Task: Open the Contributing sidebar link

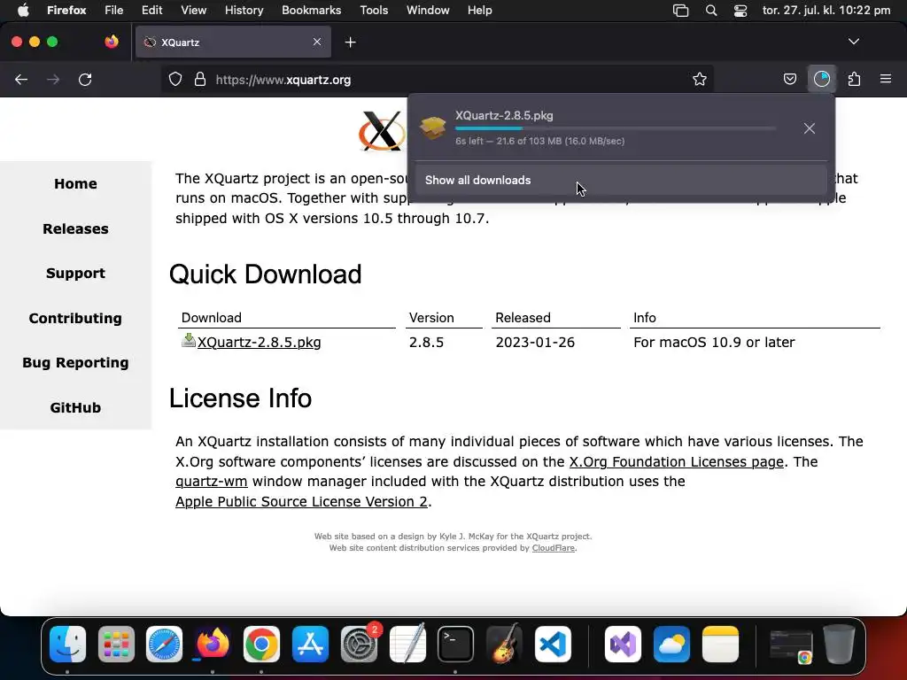Action: click(x=76, y=319)
